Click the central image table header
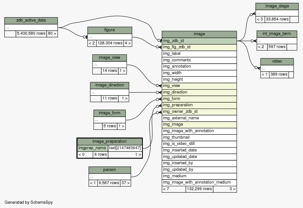This screenshot has height=208, width=303. click(x=199, y=34)
